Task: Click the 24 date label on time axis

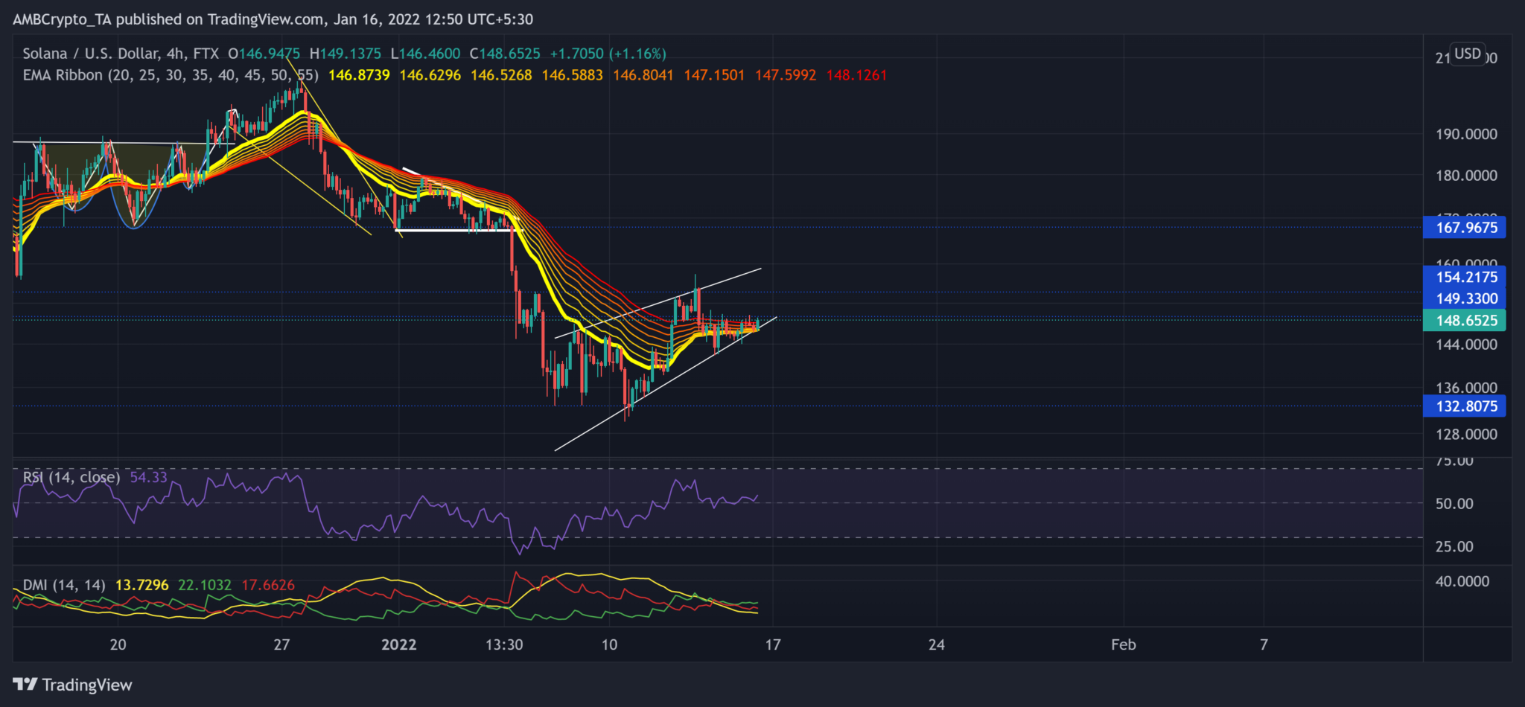Action: click(937, 644)
